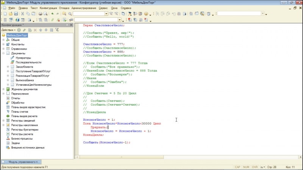
Task: Toggle the NUM indicator in status bar
Action: (x=246, y=167)
